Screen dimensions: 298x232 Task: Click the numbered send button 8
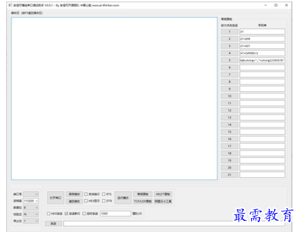coord(230,82)
